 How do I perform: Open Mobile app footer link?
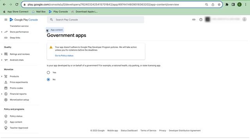click(112, 131)
